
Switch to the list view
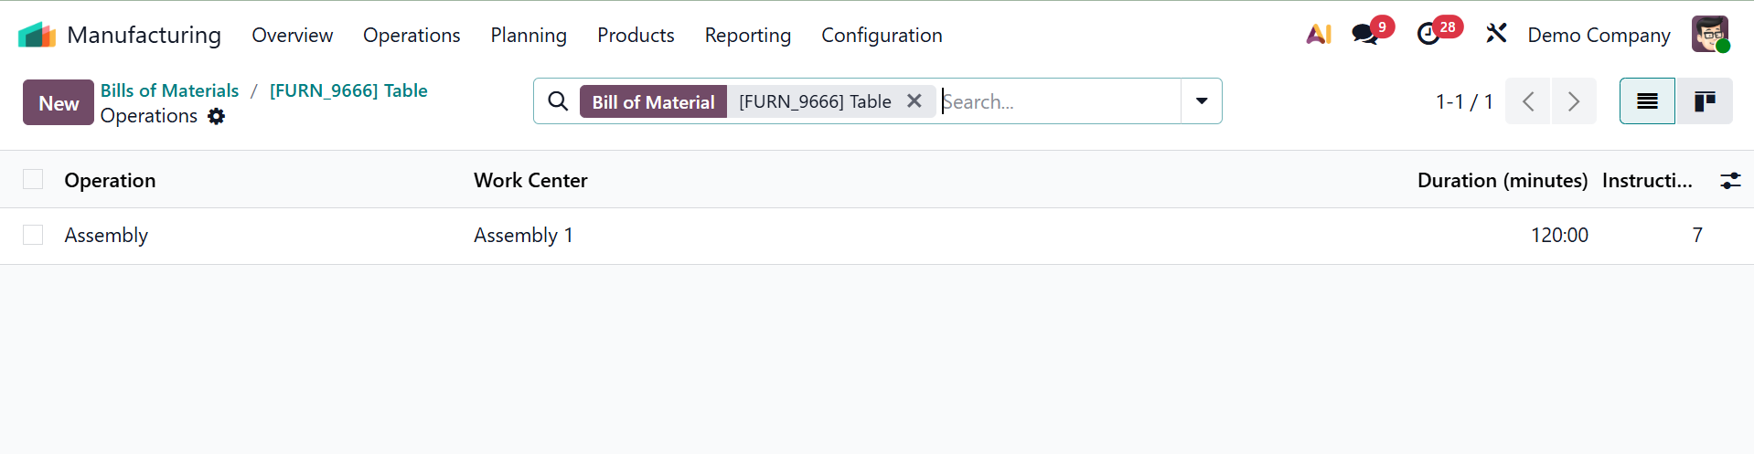tap(1647, 101)
